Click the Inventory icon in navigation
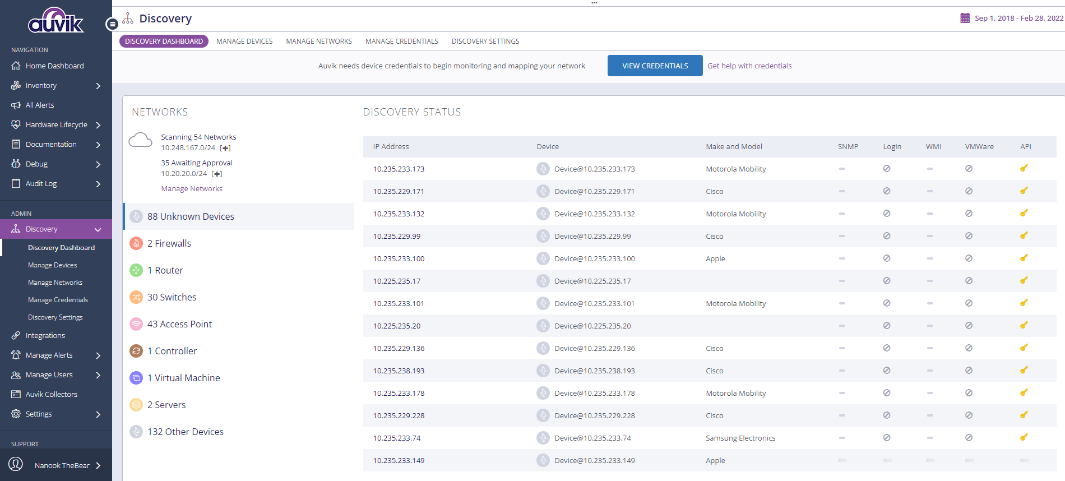The height and width of the screenshot is (481, 1065). click(16, 85)
